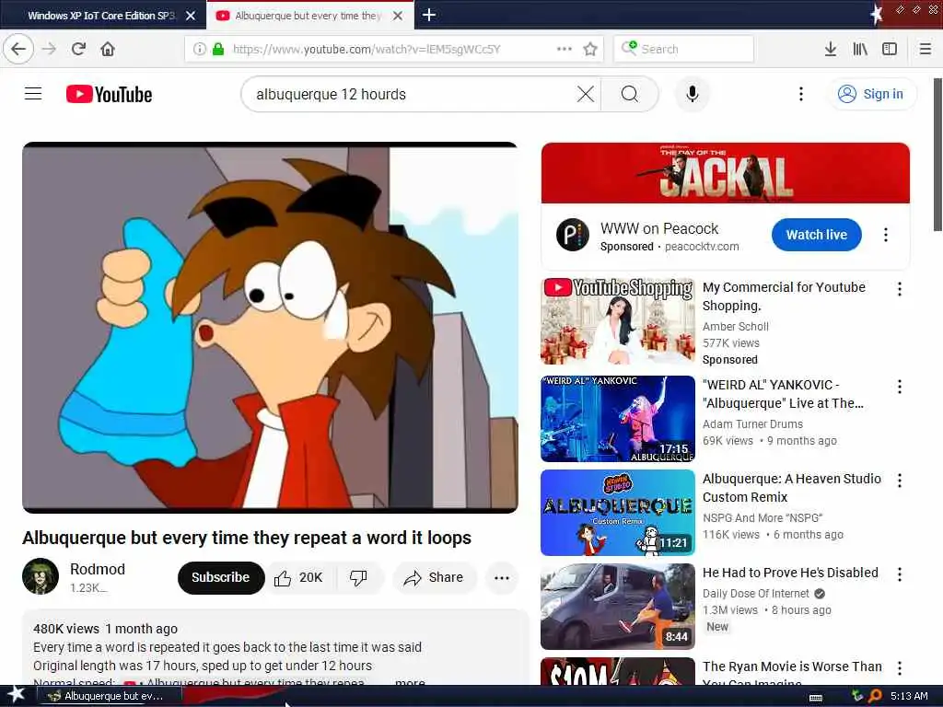Open options for Weird Al Albuquerque Live video
Viewport: 943px width, 707px height.
coord(899,387)
